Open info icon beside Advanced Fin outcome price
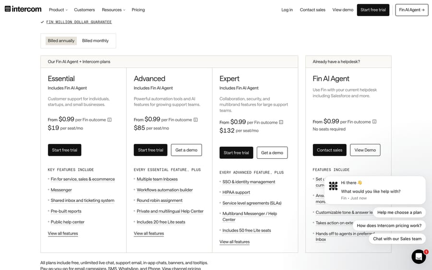 point(196,120)
